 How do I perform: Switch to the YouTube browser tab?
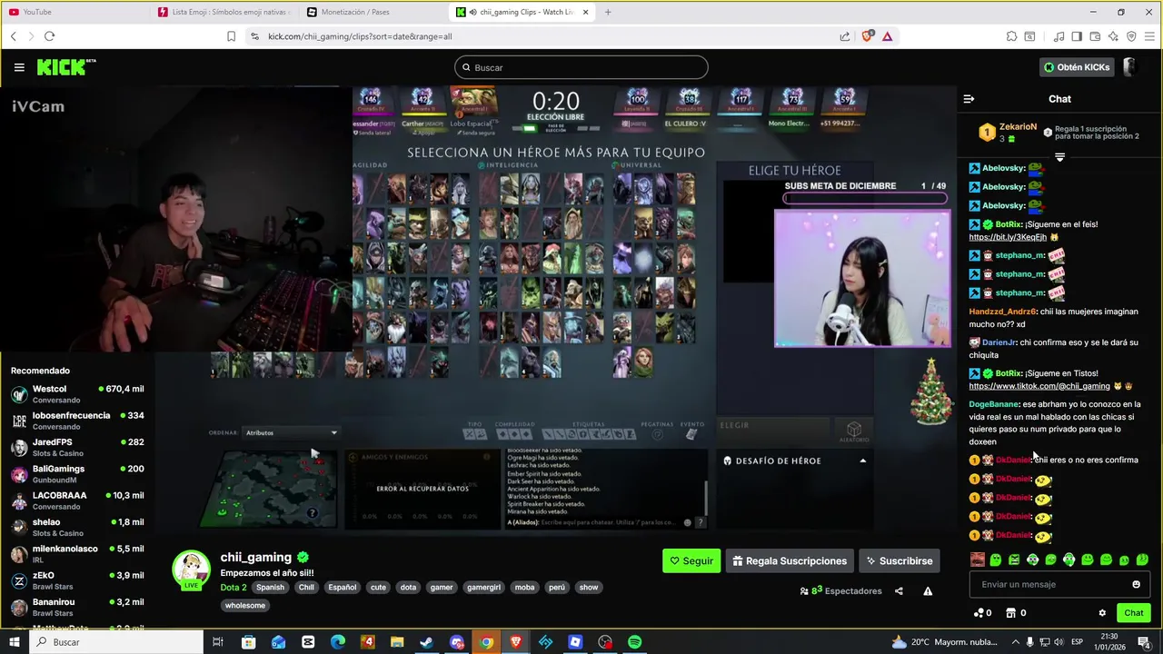pos(75,12)
